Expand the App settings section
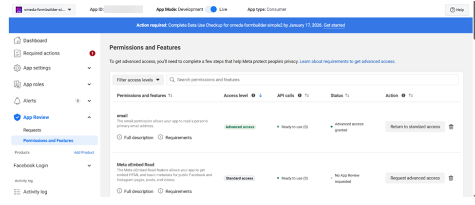The height and width of the screenshot is (205, 475). (x=89, y=68)
